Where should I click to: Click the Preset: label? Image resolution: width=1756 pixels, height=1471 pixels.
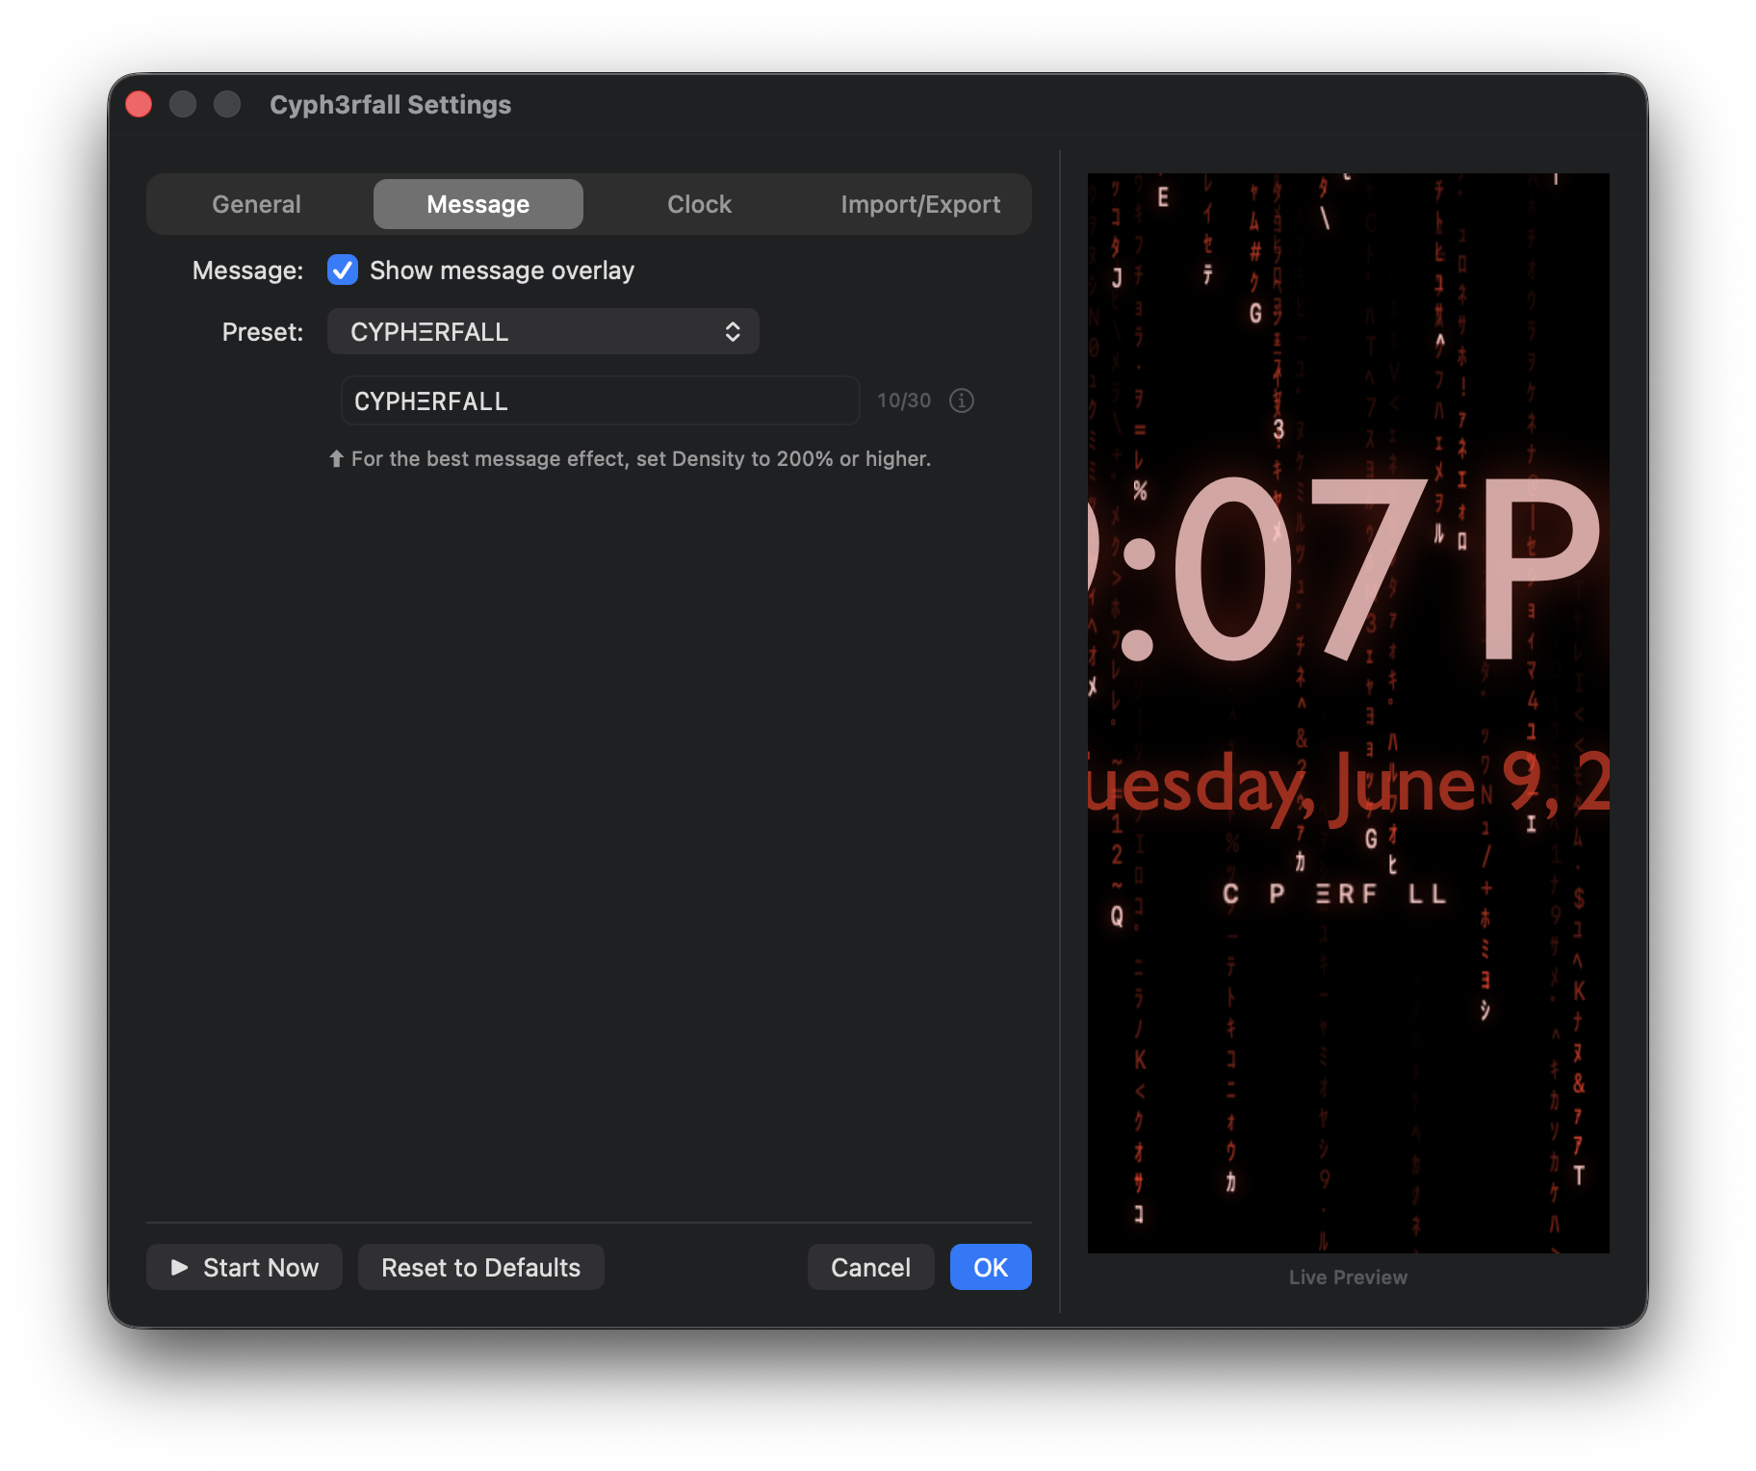263,332
